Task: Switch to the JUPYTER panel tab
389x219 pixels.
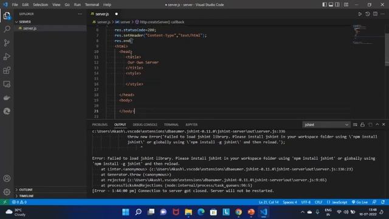Action: tap(191, 125)
